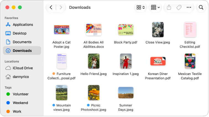Click the file name 'Hello Friend.jpeg'

(93, 74)
